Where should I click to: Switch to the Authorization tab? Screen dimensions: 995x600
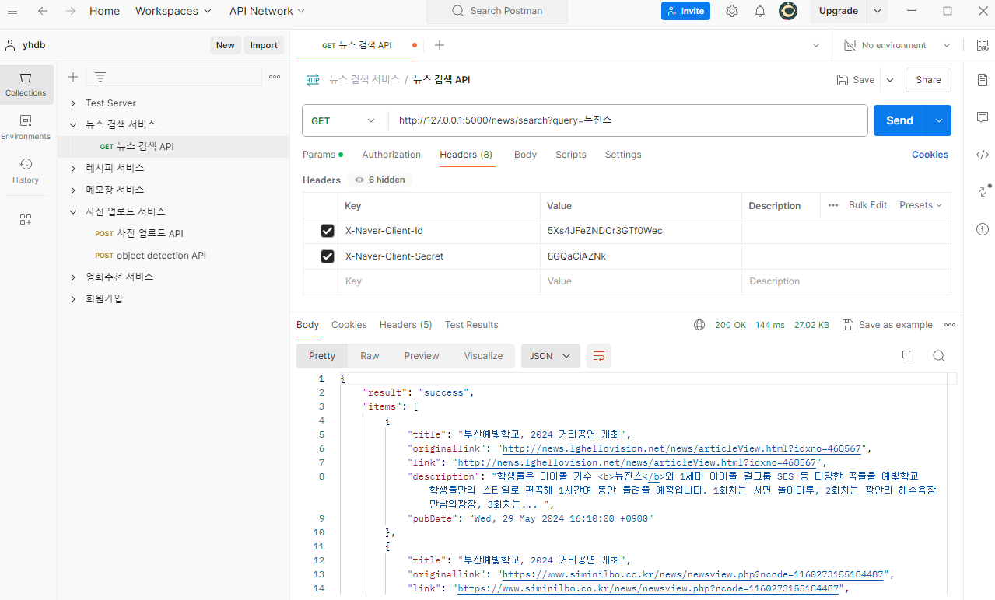coord(391,155)
